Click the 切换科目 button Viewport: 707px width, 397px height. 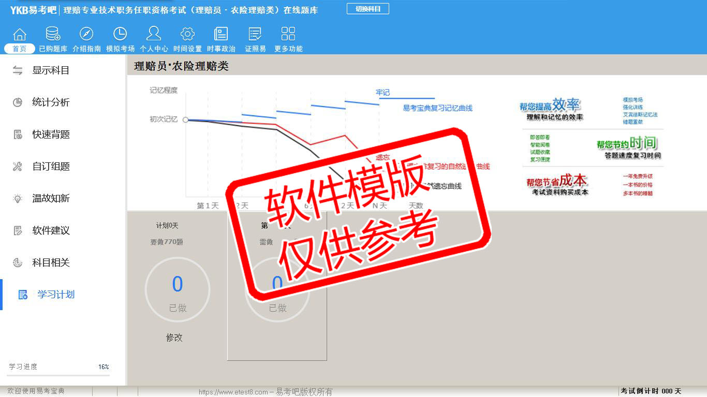click(x=367, y=9)
